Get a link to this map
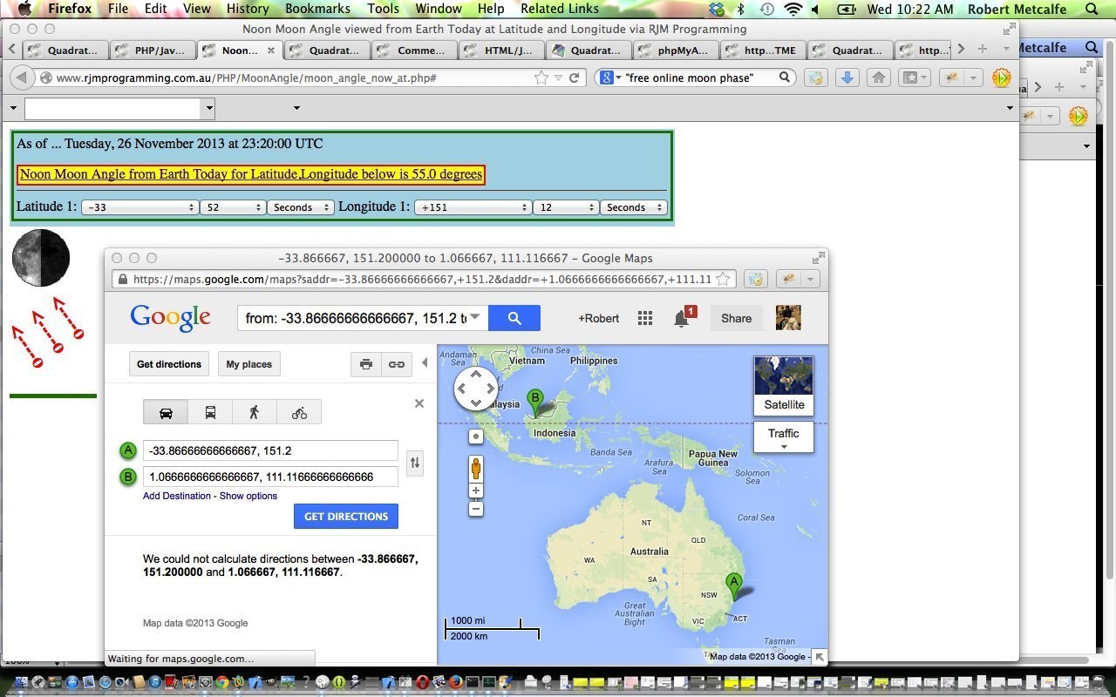 [x=397, y=364]
